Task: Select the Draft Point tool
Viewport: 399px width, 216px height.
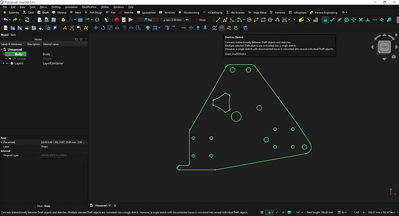Action: tap(294, 20)
